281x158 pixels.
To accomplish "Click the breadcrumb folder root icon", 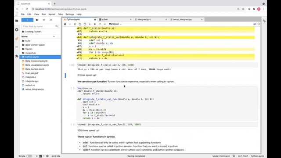I will pos(23,32).
